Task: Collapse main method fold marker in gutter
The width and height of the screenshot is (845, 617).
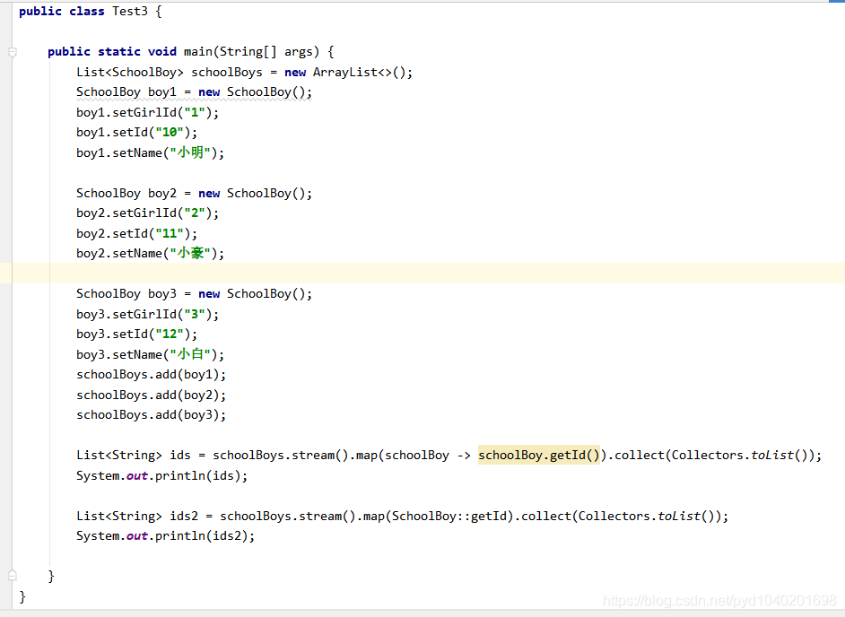Action: 13,52
